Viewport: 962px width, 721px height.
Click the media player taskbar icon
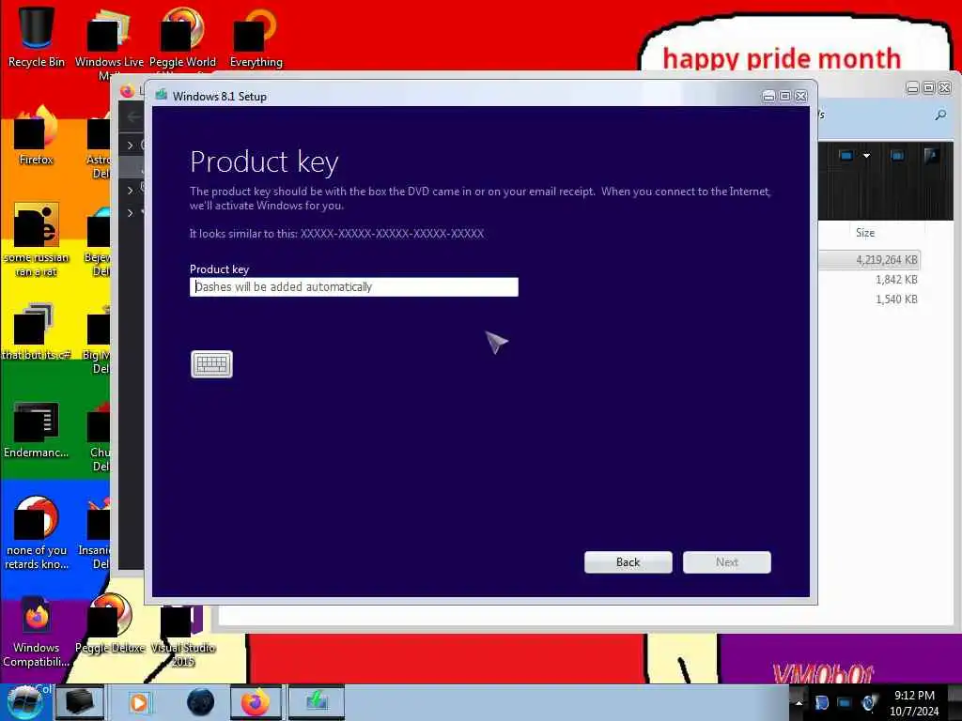click(139, 702)
